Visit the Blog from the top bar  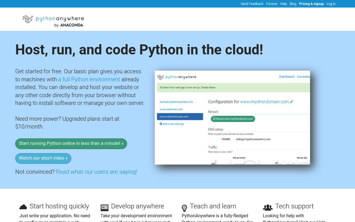coord(293,4)
